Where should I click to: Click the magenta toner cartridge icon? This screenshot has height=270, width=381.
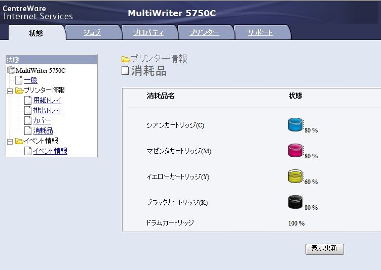(295, 150)
